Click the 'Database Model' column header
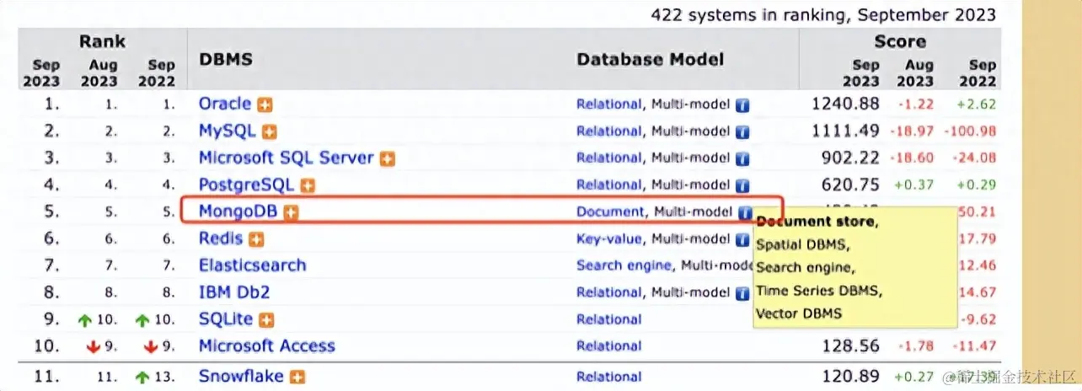The image size is (1082, 391). click(x=650, y=60)
